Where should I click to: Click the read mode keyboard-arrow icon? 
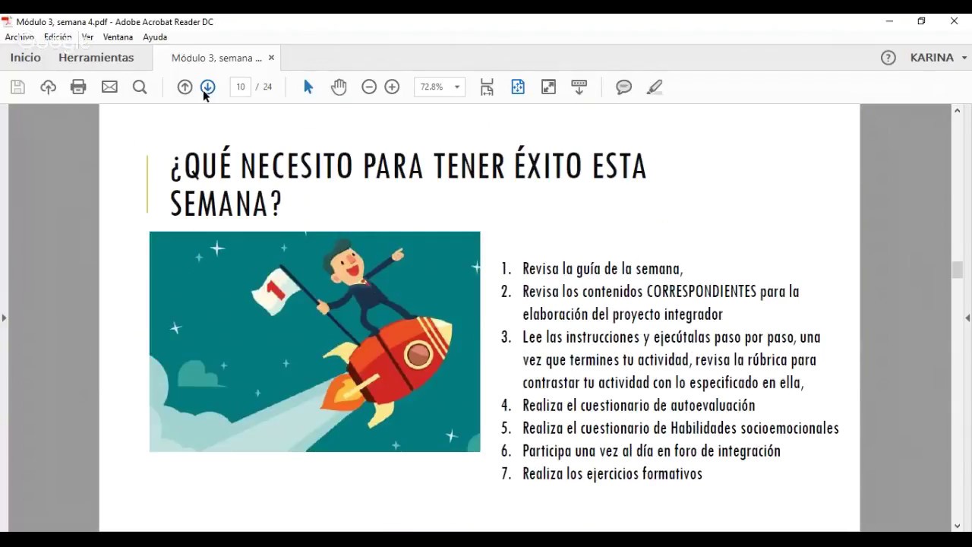point(579,87)
